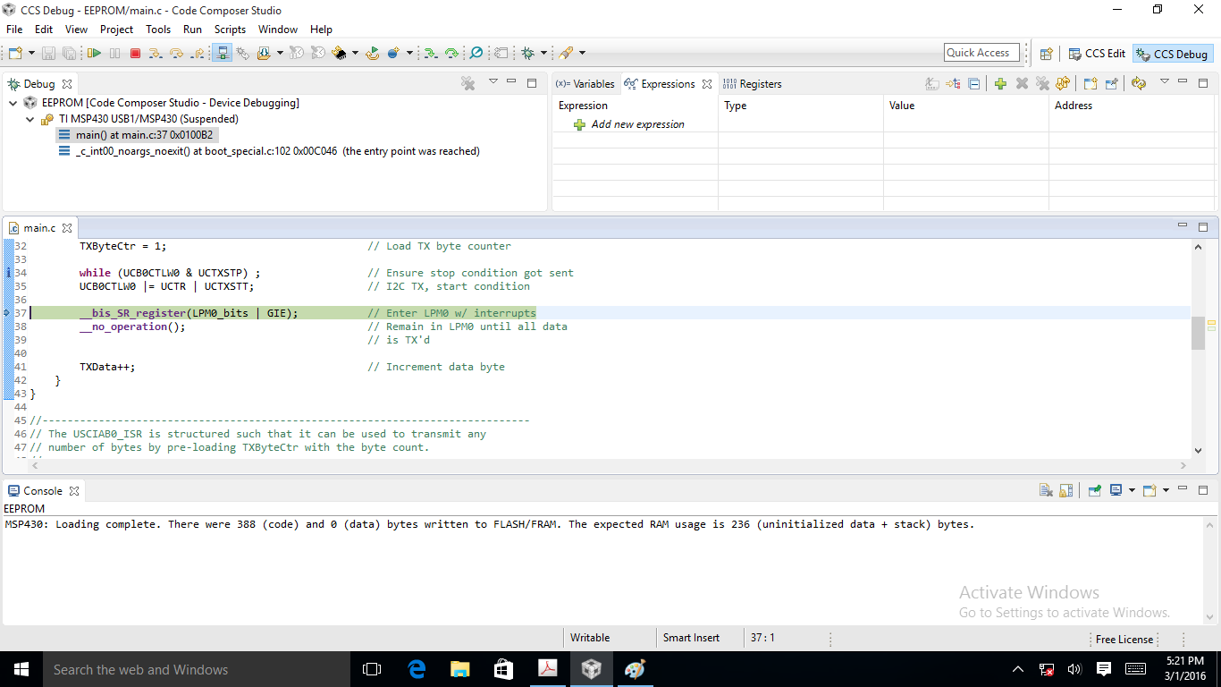The image size is (1221, 687).
Task: Click the Pin Console icon
Action: [x=1094, y=490]
